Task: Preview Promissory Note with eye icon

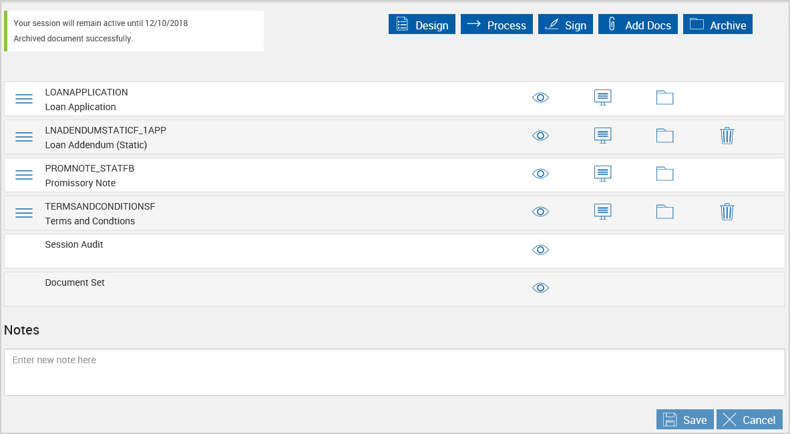Action: [540, 174]
